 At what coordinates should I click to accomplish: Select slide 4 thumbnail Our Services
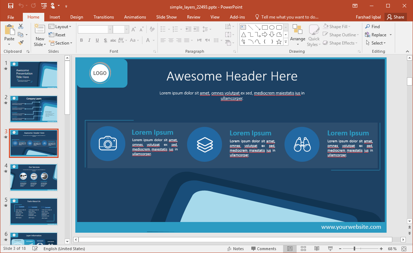34,177
